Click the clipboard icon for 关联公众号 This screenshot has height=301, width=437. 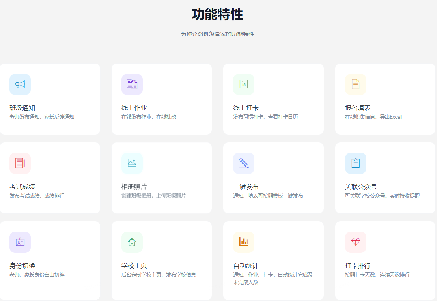[355, 163]
